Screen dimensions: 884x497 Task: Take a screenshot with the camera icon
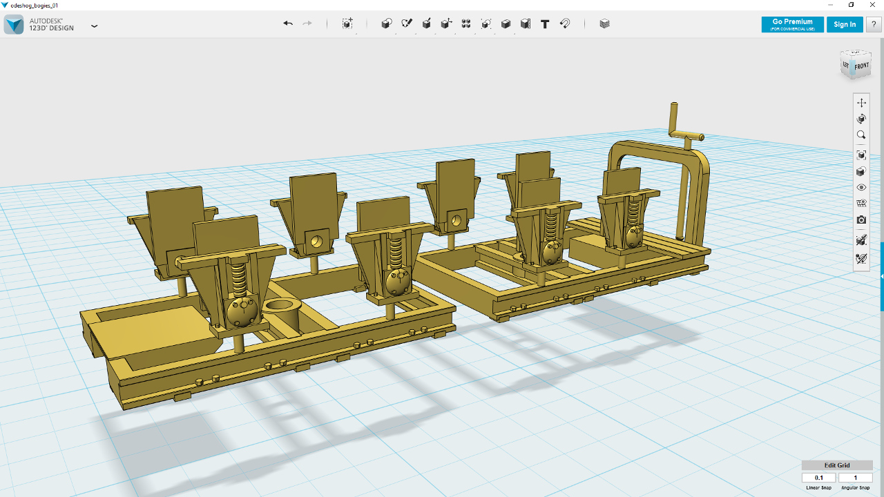pos(861,220)
